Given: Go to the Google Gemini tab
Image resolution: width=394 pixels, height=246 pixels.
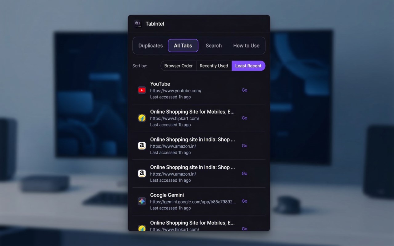Looking at the screenshot, I should (244, 201).
